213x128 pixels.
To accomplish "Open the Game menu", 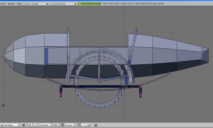I will (3, 4).
